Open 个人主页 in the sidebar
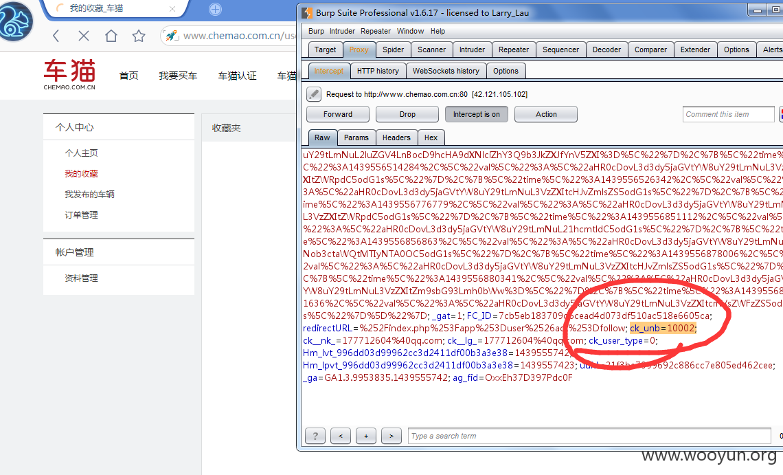Image resolution: width=783 pixels, height=475 pixels. click(x=81, y=153)
